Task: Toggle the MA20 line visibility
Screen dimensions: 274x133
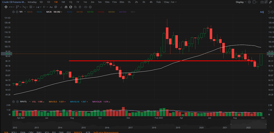Action: tap(30, 12)
